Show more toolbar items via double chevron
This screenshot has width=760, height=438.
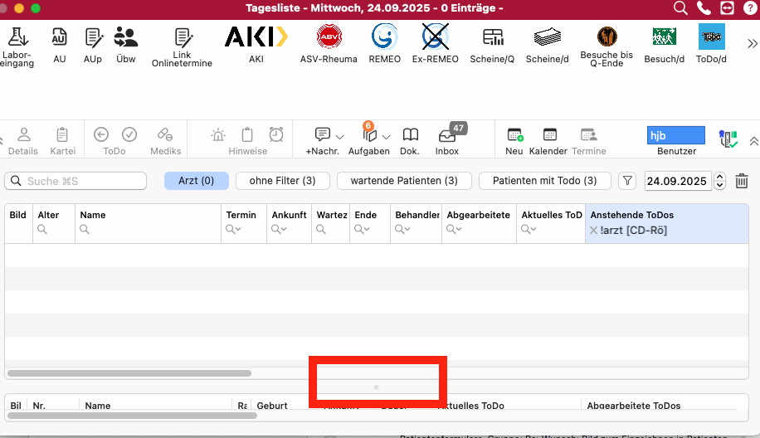[x=752, y=44]
